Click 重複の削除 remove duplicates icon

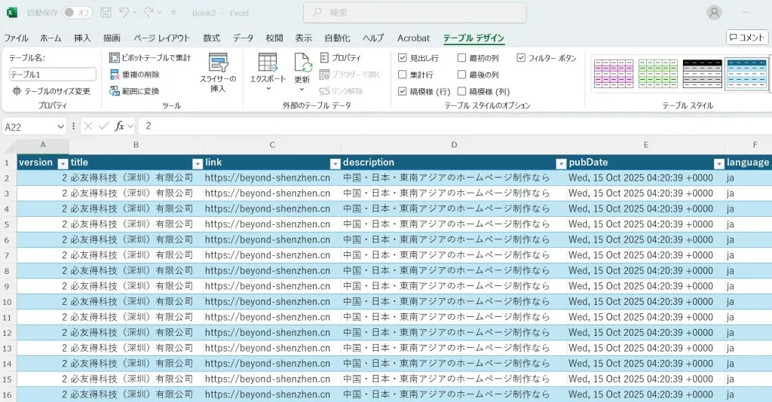pyautogui.click(x=115, y=75)
